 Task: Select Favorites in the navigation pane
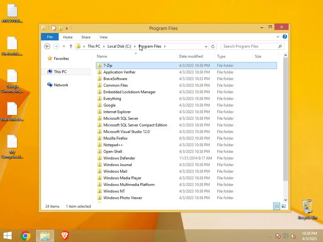61,58
